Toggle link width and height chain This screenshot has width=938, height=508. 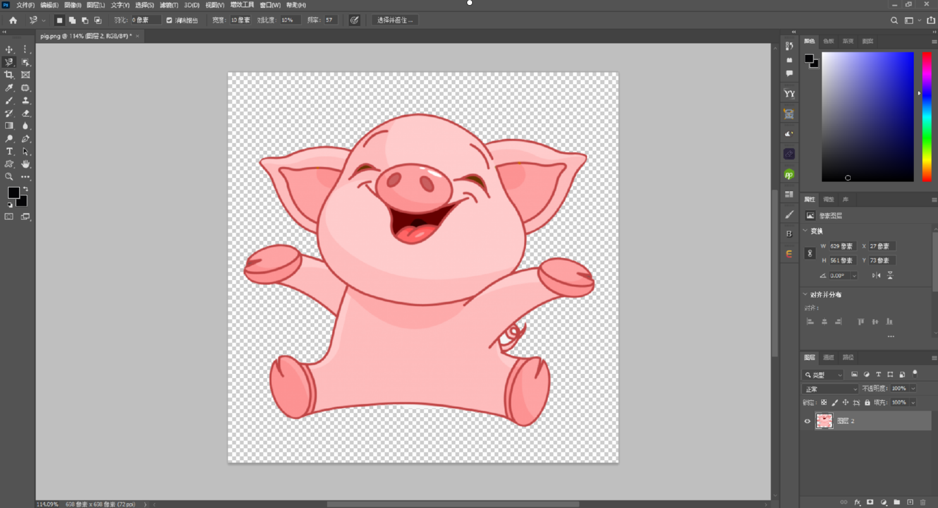[x=810, y=253]
